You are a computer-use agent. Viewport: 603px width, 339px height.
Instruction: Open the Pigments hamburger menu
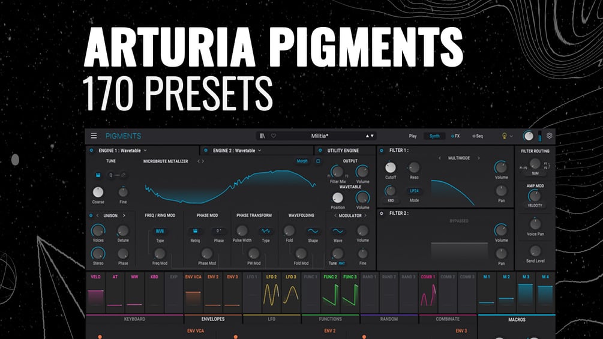94,136
